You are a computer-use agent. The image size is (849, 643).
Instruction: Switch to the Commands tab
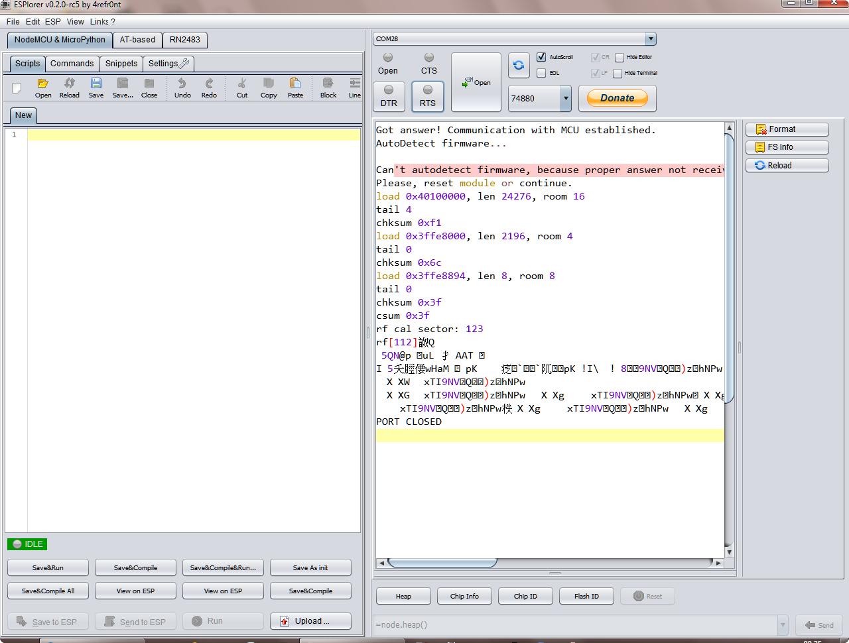pyautogui.click(x=72, y=64)
